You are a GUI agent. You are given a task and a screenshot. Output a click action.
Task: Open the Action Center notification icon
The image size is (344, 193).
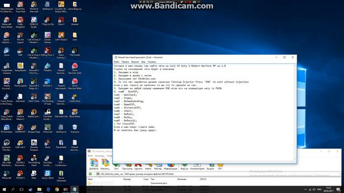[x=339, y=189]
